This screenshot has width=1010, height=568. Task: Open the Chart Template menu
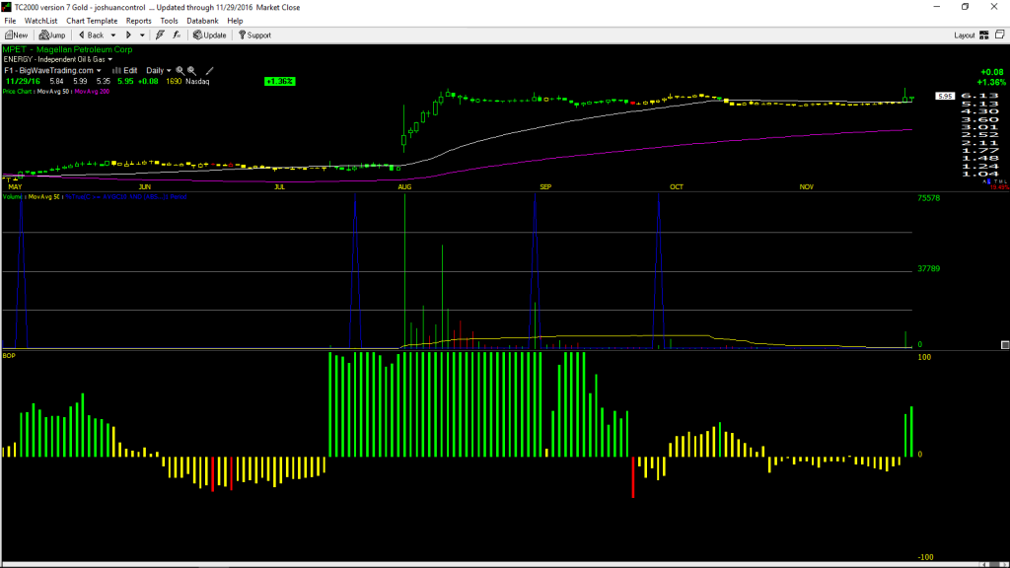[92, 22]
